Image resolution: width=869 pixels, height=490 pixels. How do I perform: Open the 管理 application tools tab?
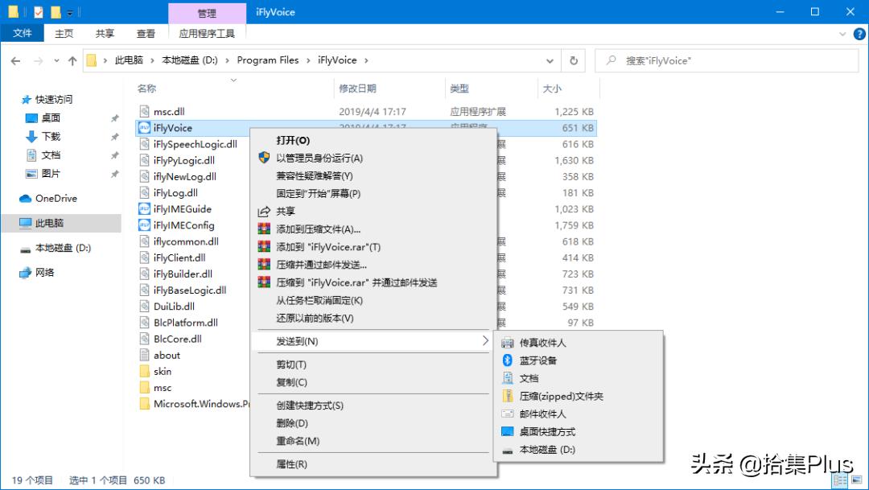point(207,13)
